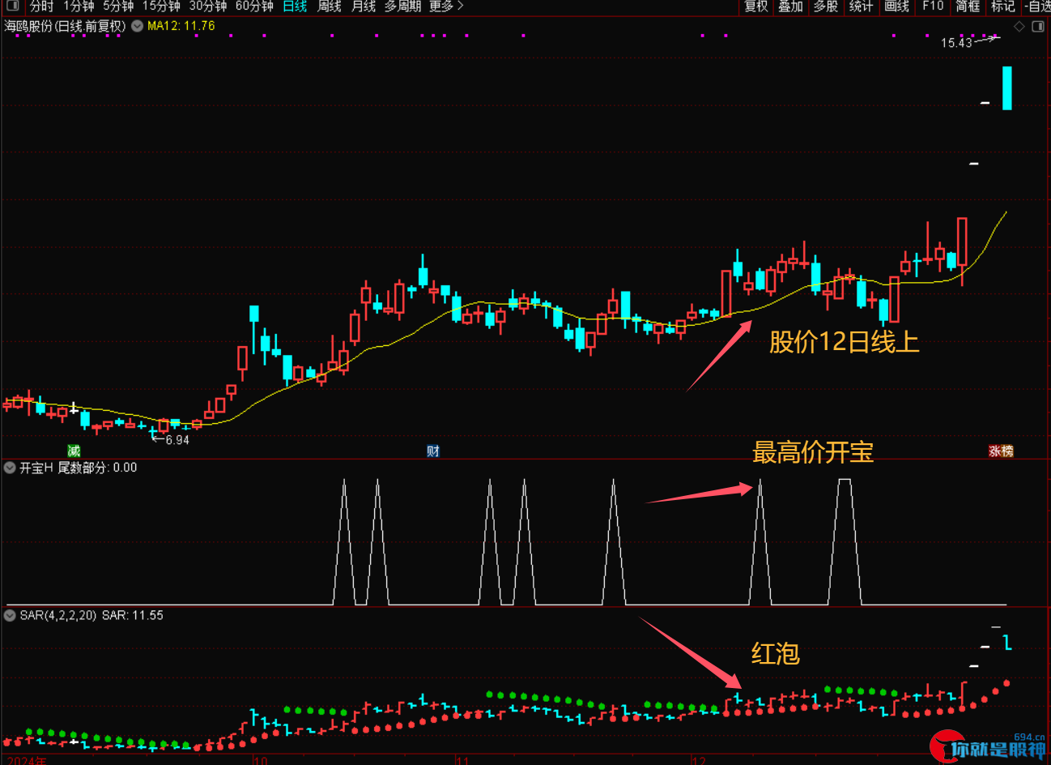Screen dimensions: 1051x765
Task: Select the 60分钟 period tab
Action: tap(254, 6)
